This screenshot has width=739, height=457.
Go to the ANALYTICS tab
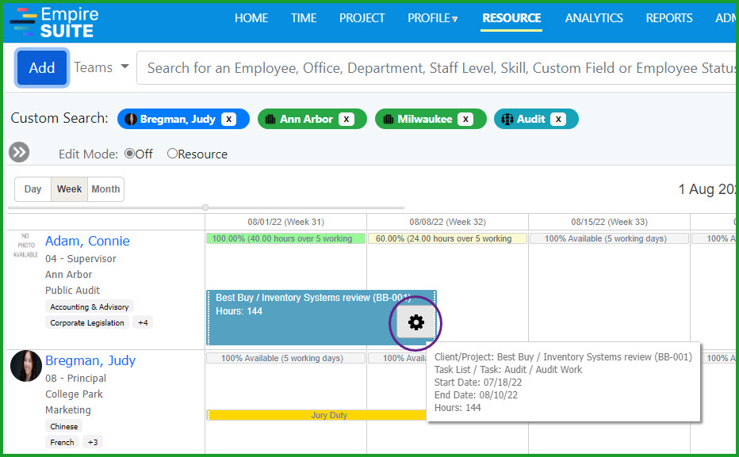[x=594, y=18]
